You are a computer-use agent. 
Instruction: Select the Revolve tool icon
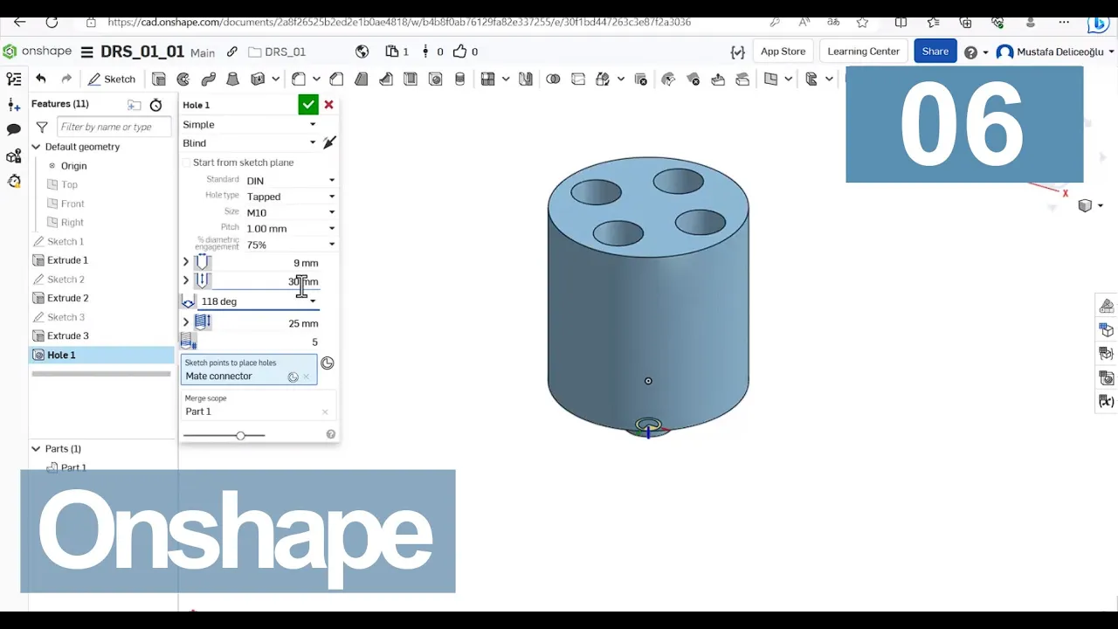click(183, 79)
